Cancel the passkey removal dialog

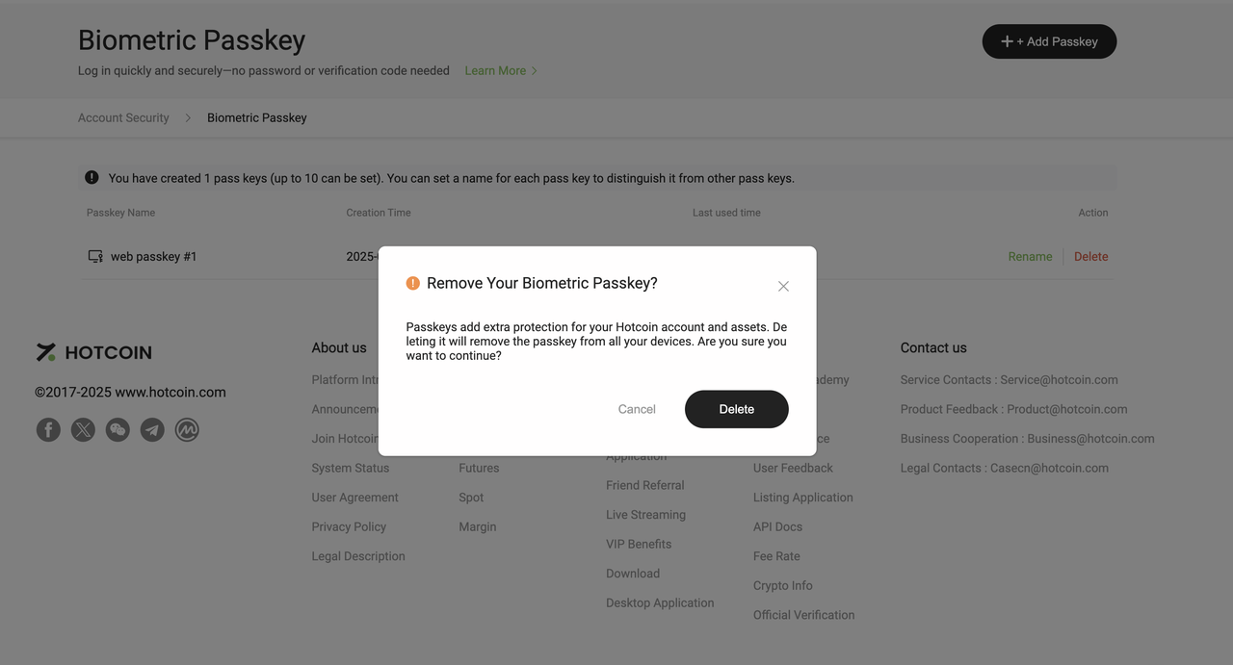[637, 409]
